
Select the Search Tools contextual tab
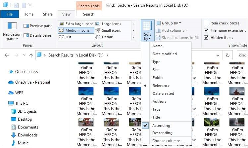(x=89, y=6)
